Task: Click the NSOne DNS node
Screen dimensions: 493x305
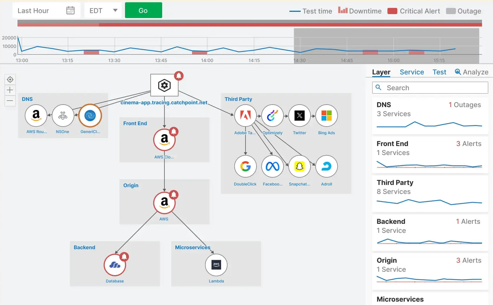Action: point(63,116)
